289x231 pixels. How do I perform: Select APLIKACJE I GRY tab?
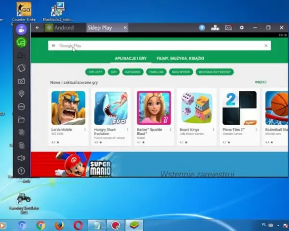pyautogui.click(x=131, y=58)
